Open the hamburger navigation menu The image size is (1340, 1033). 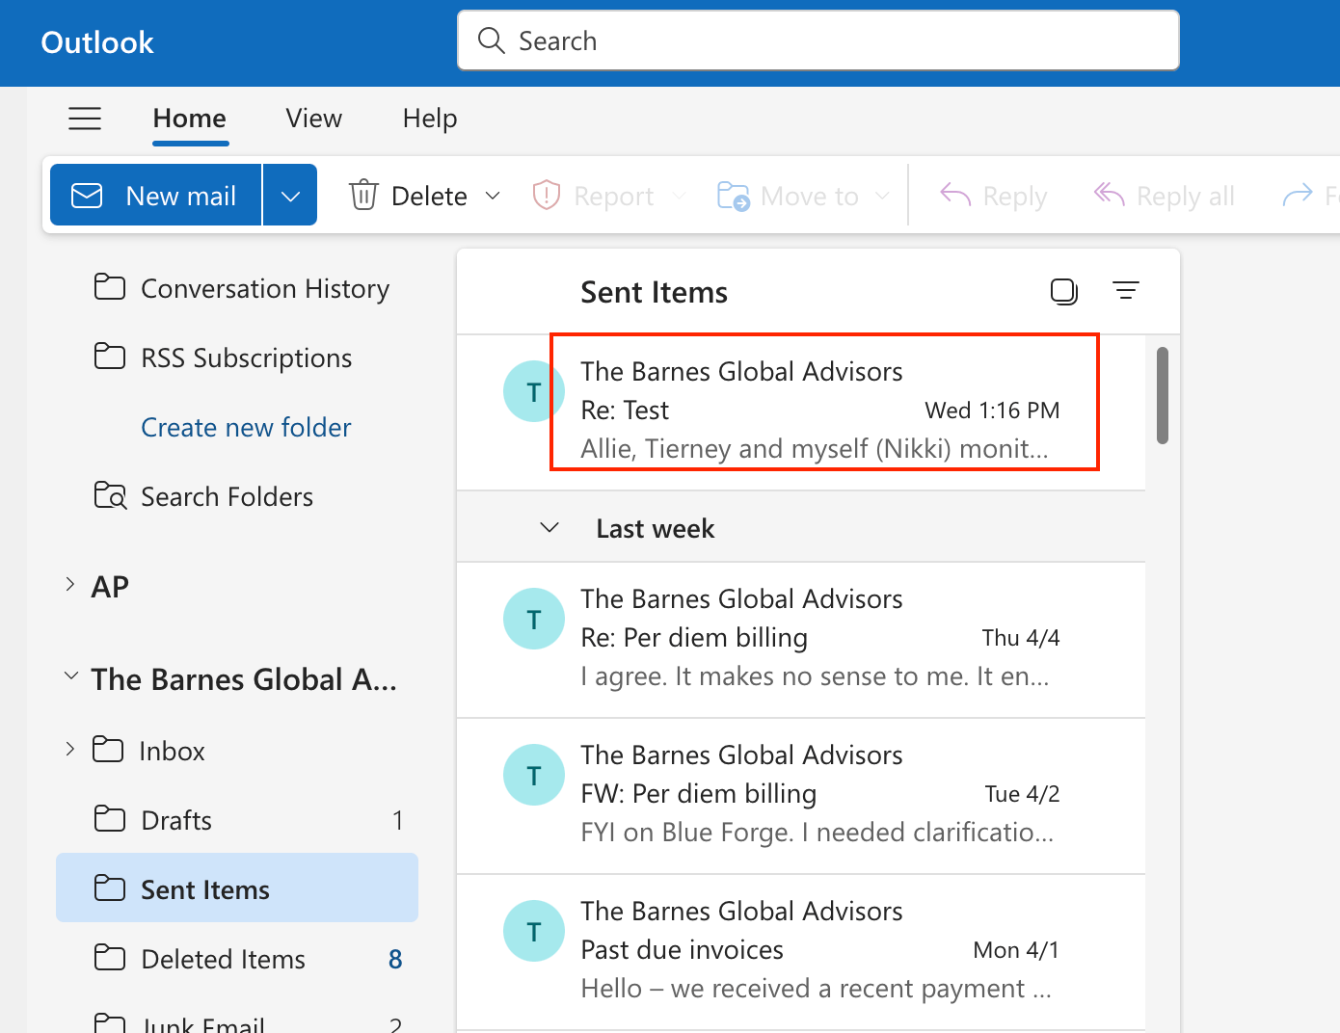pos(85,119)
